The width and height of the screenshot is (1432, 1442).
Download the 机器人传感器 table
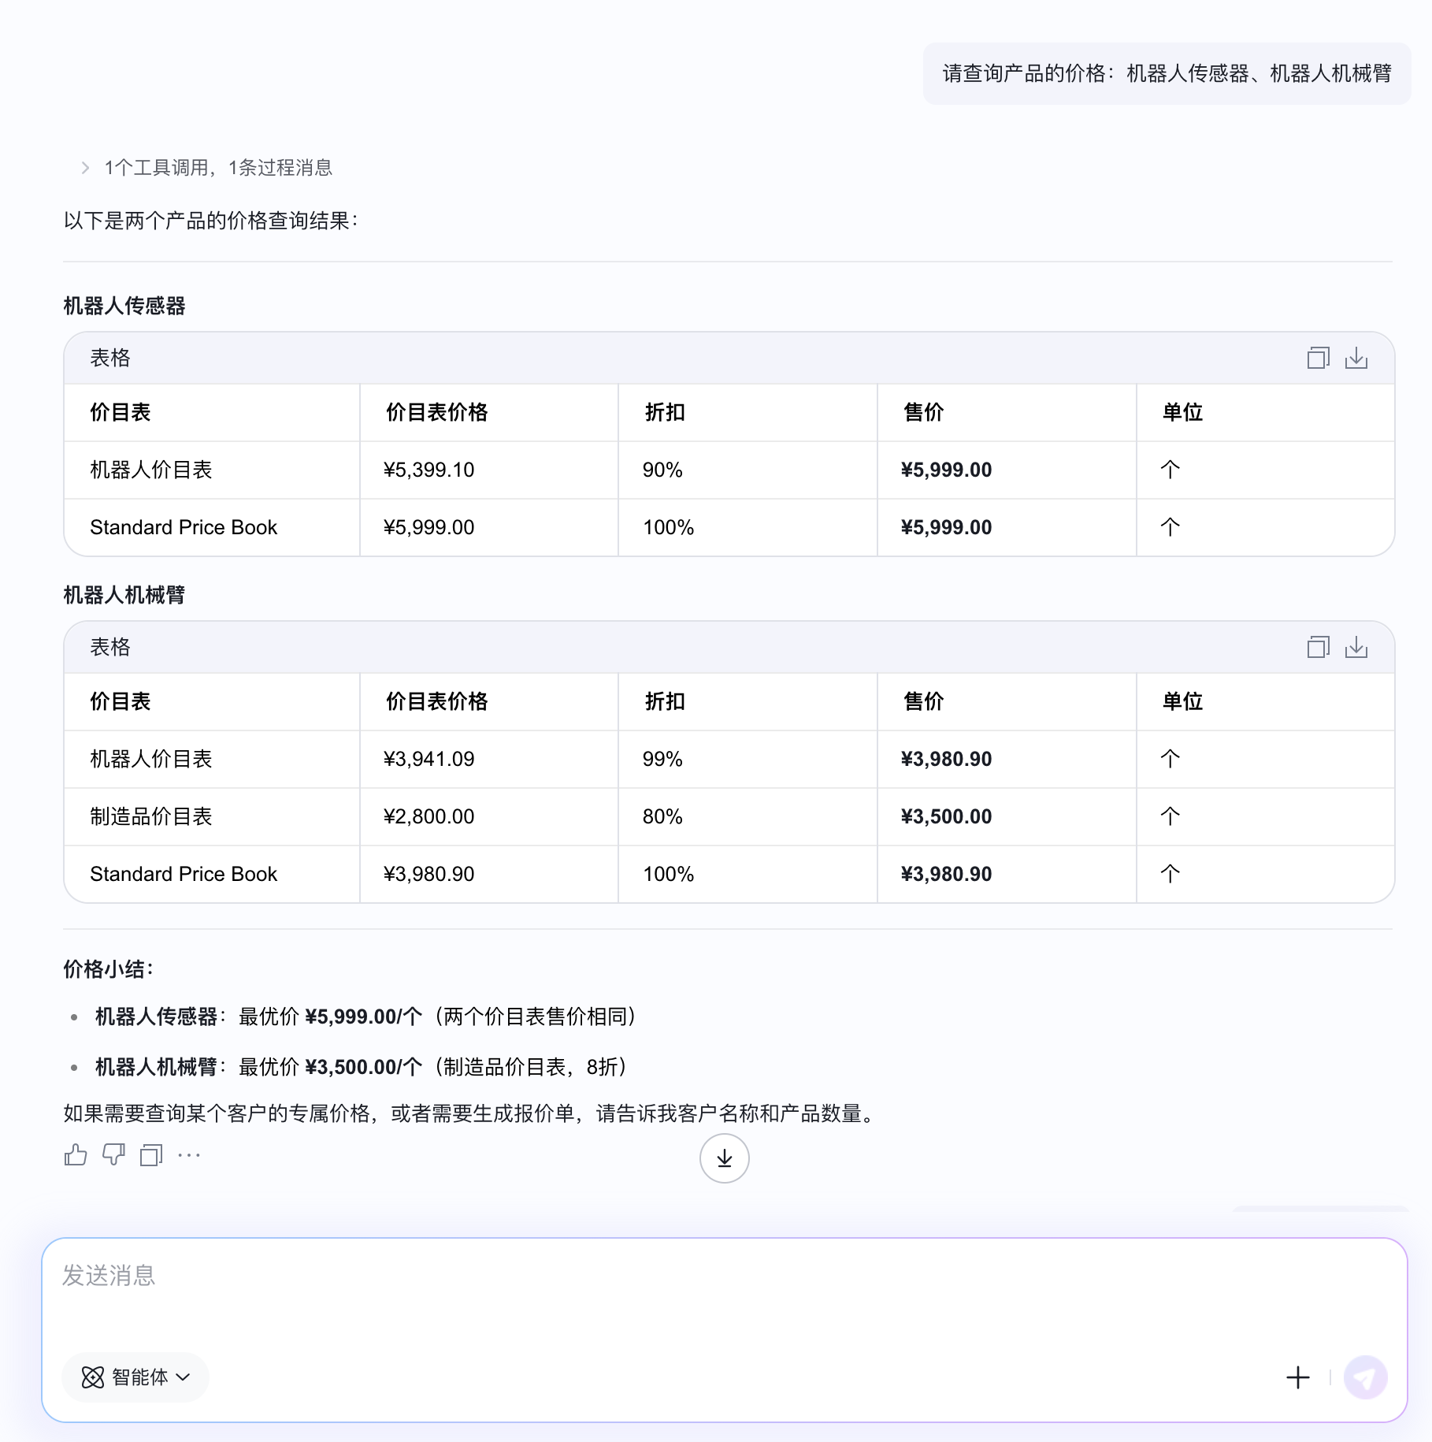(1356, 359)
